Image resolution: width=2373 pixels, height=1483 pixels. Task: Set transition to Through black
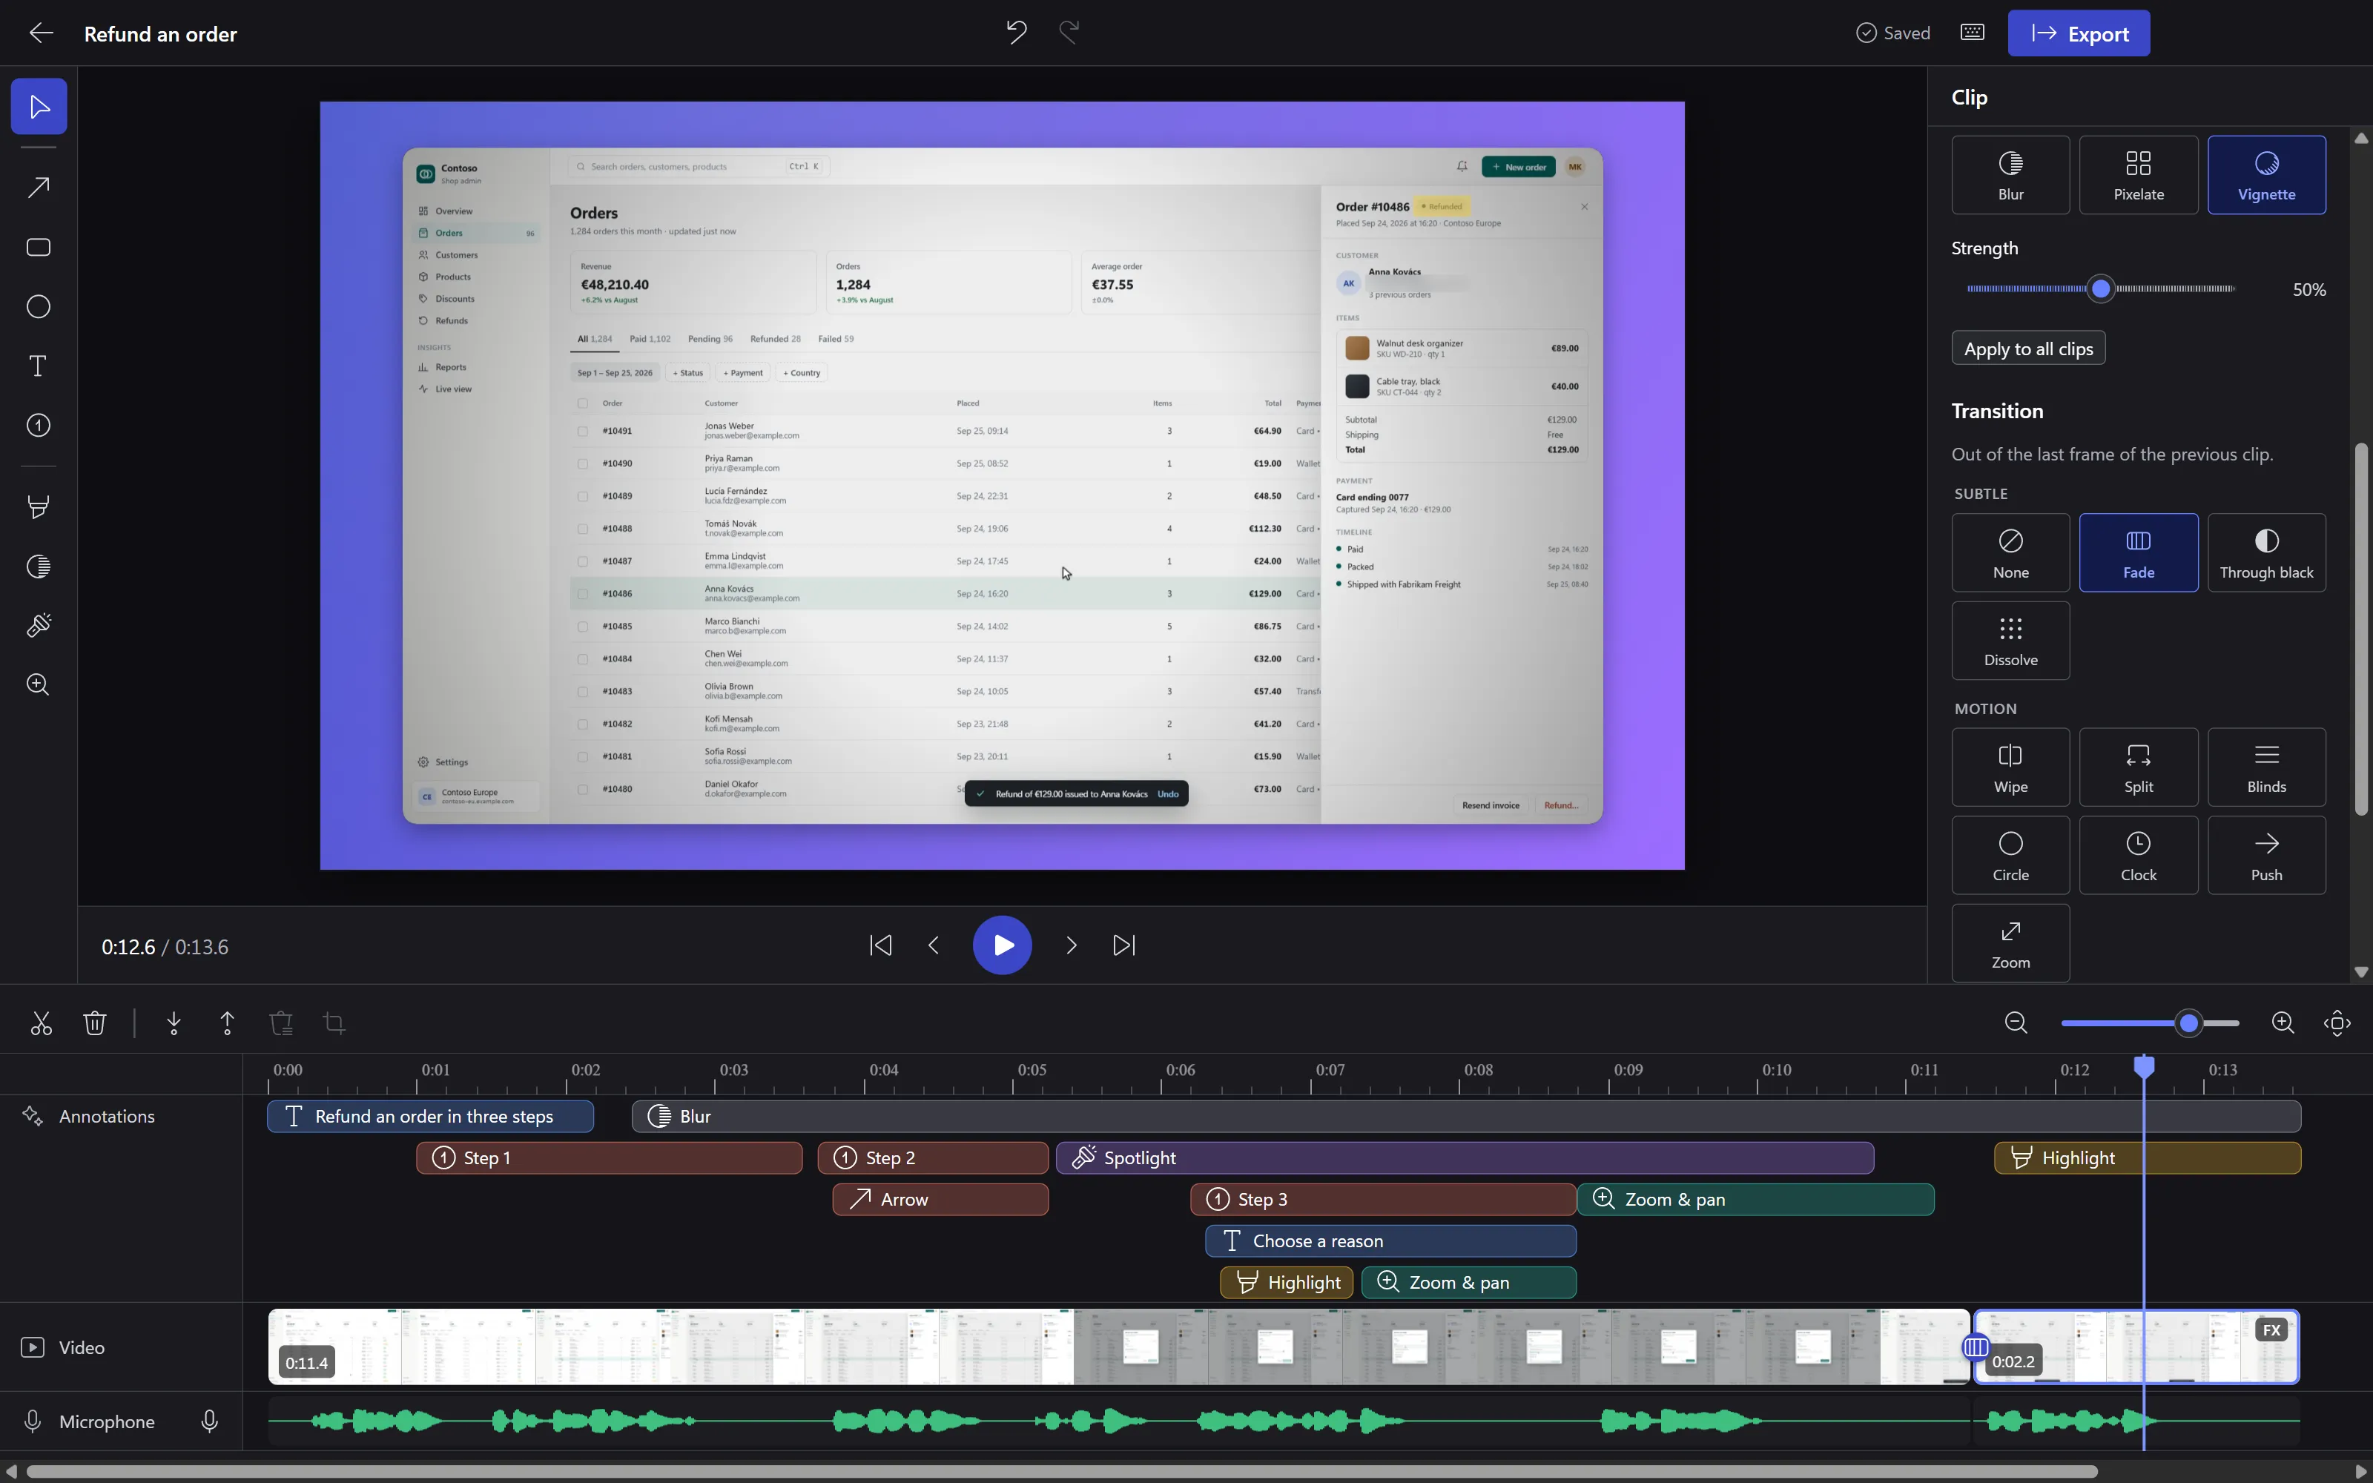point(2266,553)
